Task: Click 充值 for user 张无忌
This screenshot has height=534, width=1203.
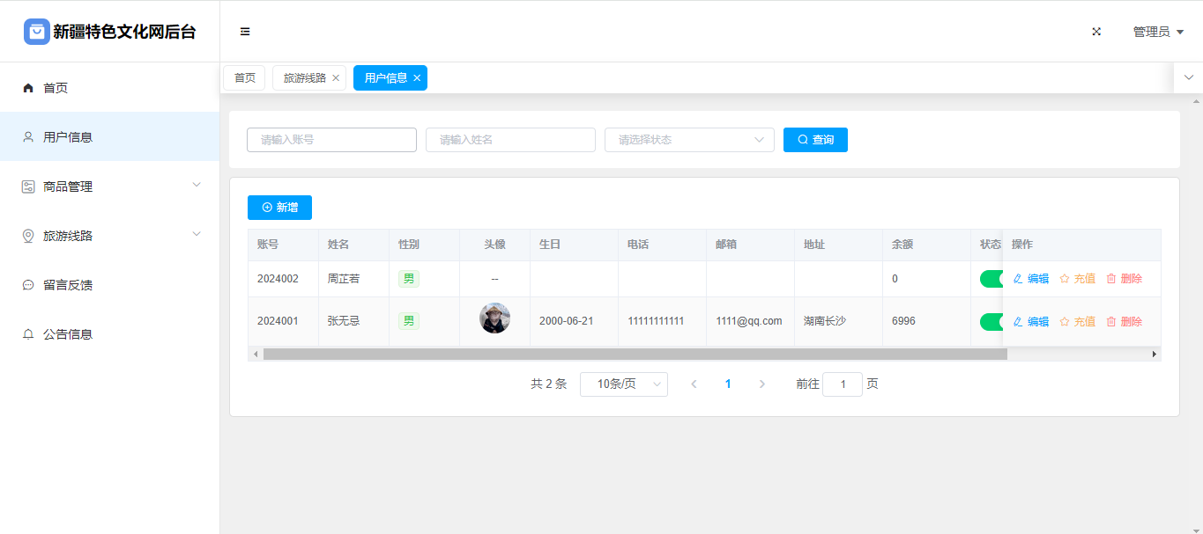Action: coord(1077,322)
